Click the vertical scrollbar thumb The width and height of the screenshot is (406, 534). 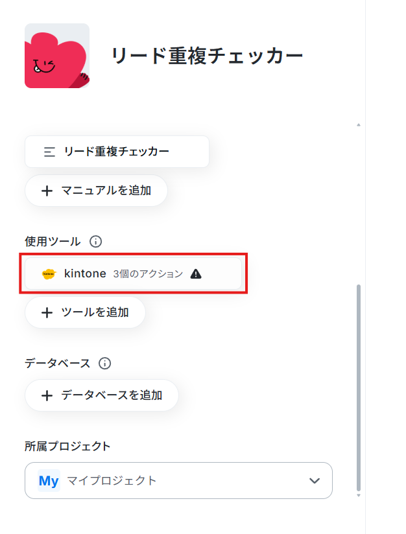[358, 388]
